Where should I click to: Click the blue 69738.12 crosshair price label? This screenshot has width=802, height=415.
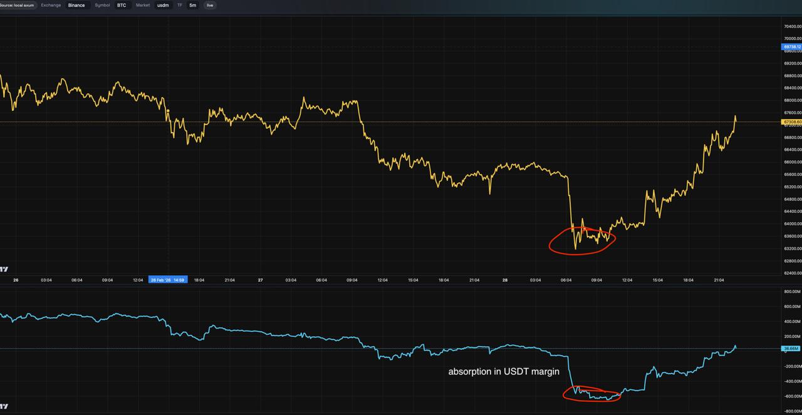pos(791,47)
